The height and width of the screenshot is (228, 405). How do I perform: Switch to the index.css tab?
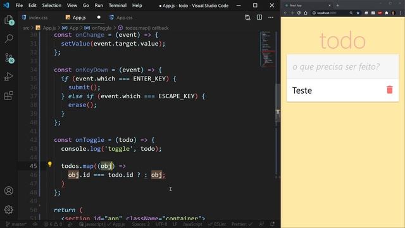coord(35,17)
